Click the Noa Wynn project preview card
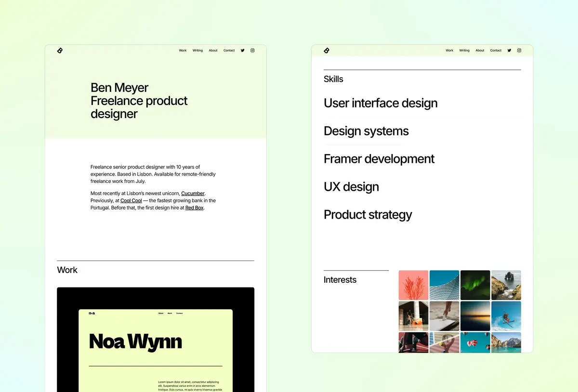The width and height of the screenshot is (578, 392). tap(155, 340)
